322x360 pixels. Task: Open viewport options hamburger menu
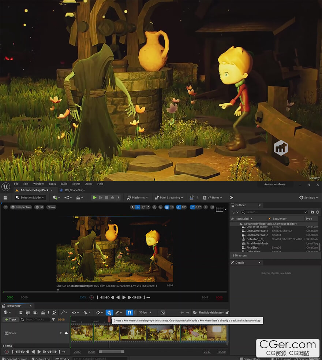tap(6, 207)
